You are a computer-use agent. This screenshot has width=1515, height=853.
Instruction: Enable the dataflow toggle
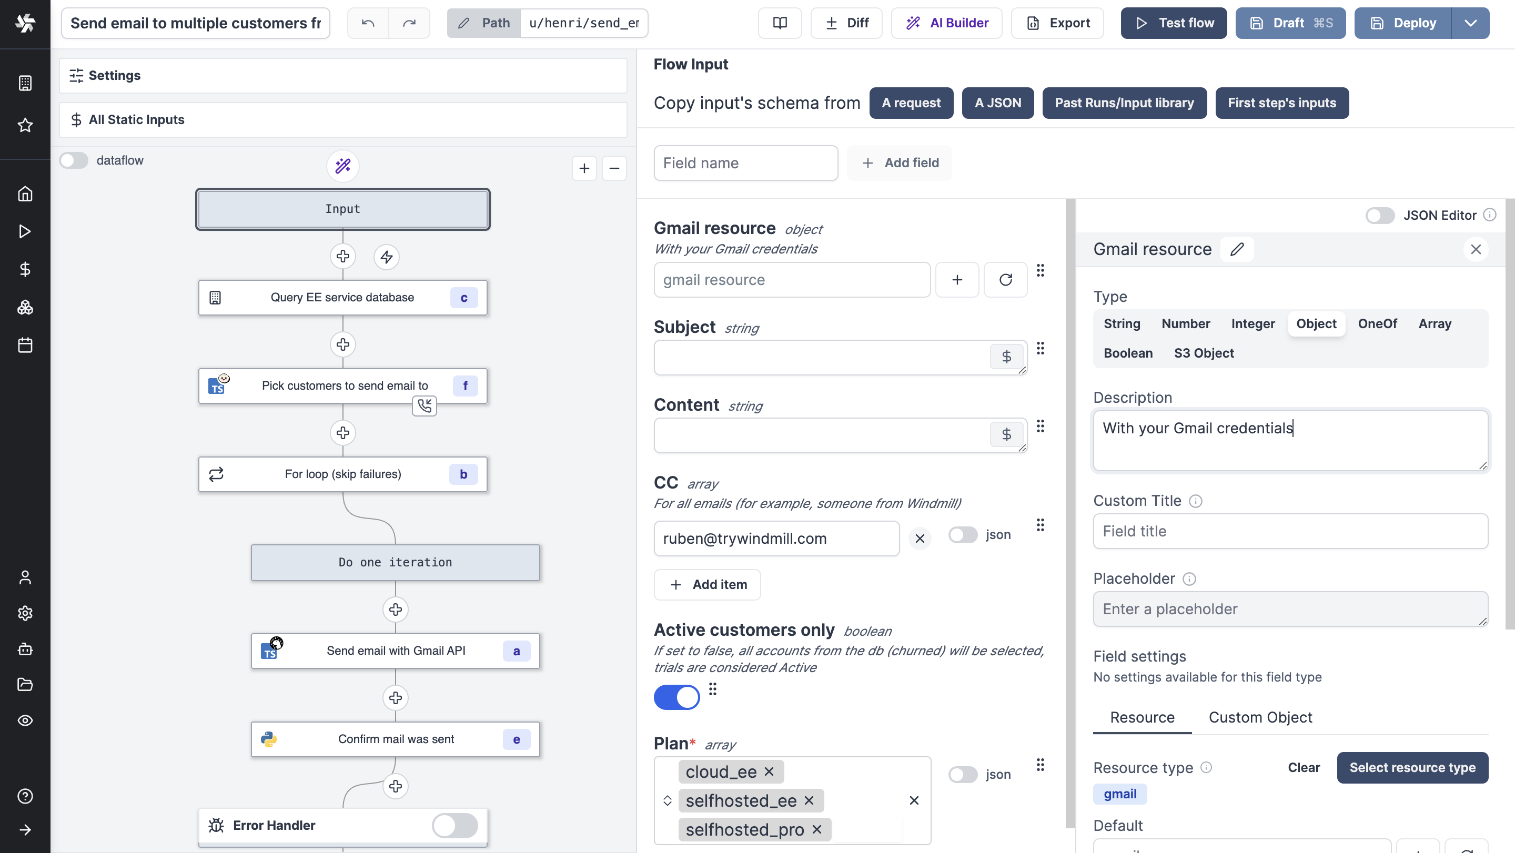(x=74, y=159)
